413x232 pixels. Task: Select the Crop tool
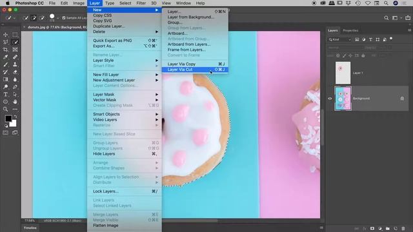click(x=5, y=50)
